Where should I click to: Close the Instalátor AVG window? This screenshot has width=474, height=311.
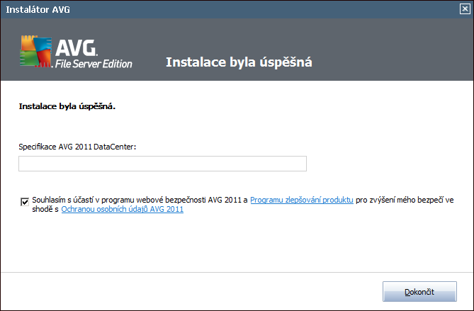tap(465, 9)
